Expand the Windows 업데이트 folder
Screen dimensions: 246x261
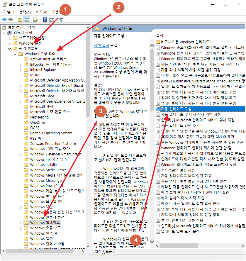pyautogui.click(x=21, y=223)
